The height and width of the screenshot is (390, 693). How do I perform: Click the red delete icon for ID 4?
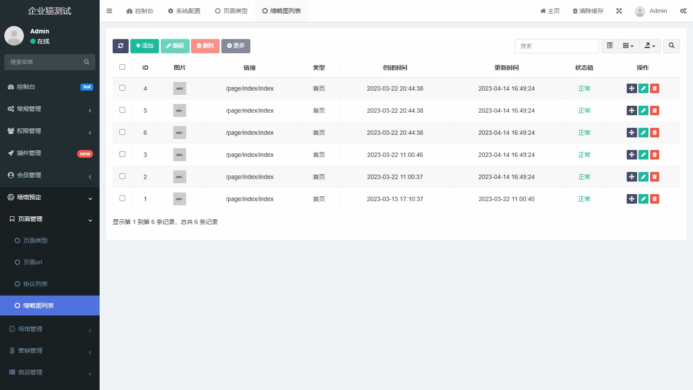(654, 88)
